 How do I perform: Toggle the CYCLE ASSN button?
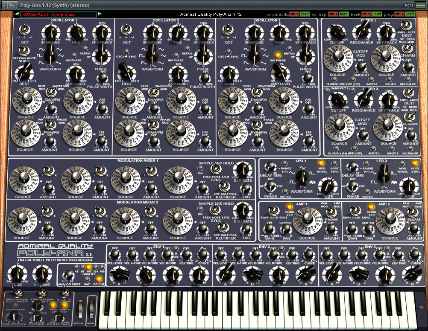15,305
